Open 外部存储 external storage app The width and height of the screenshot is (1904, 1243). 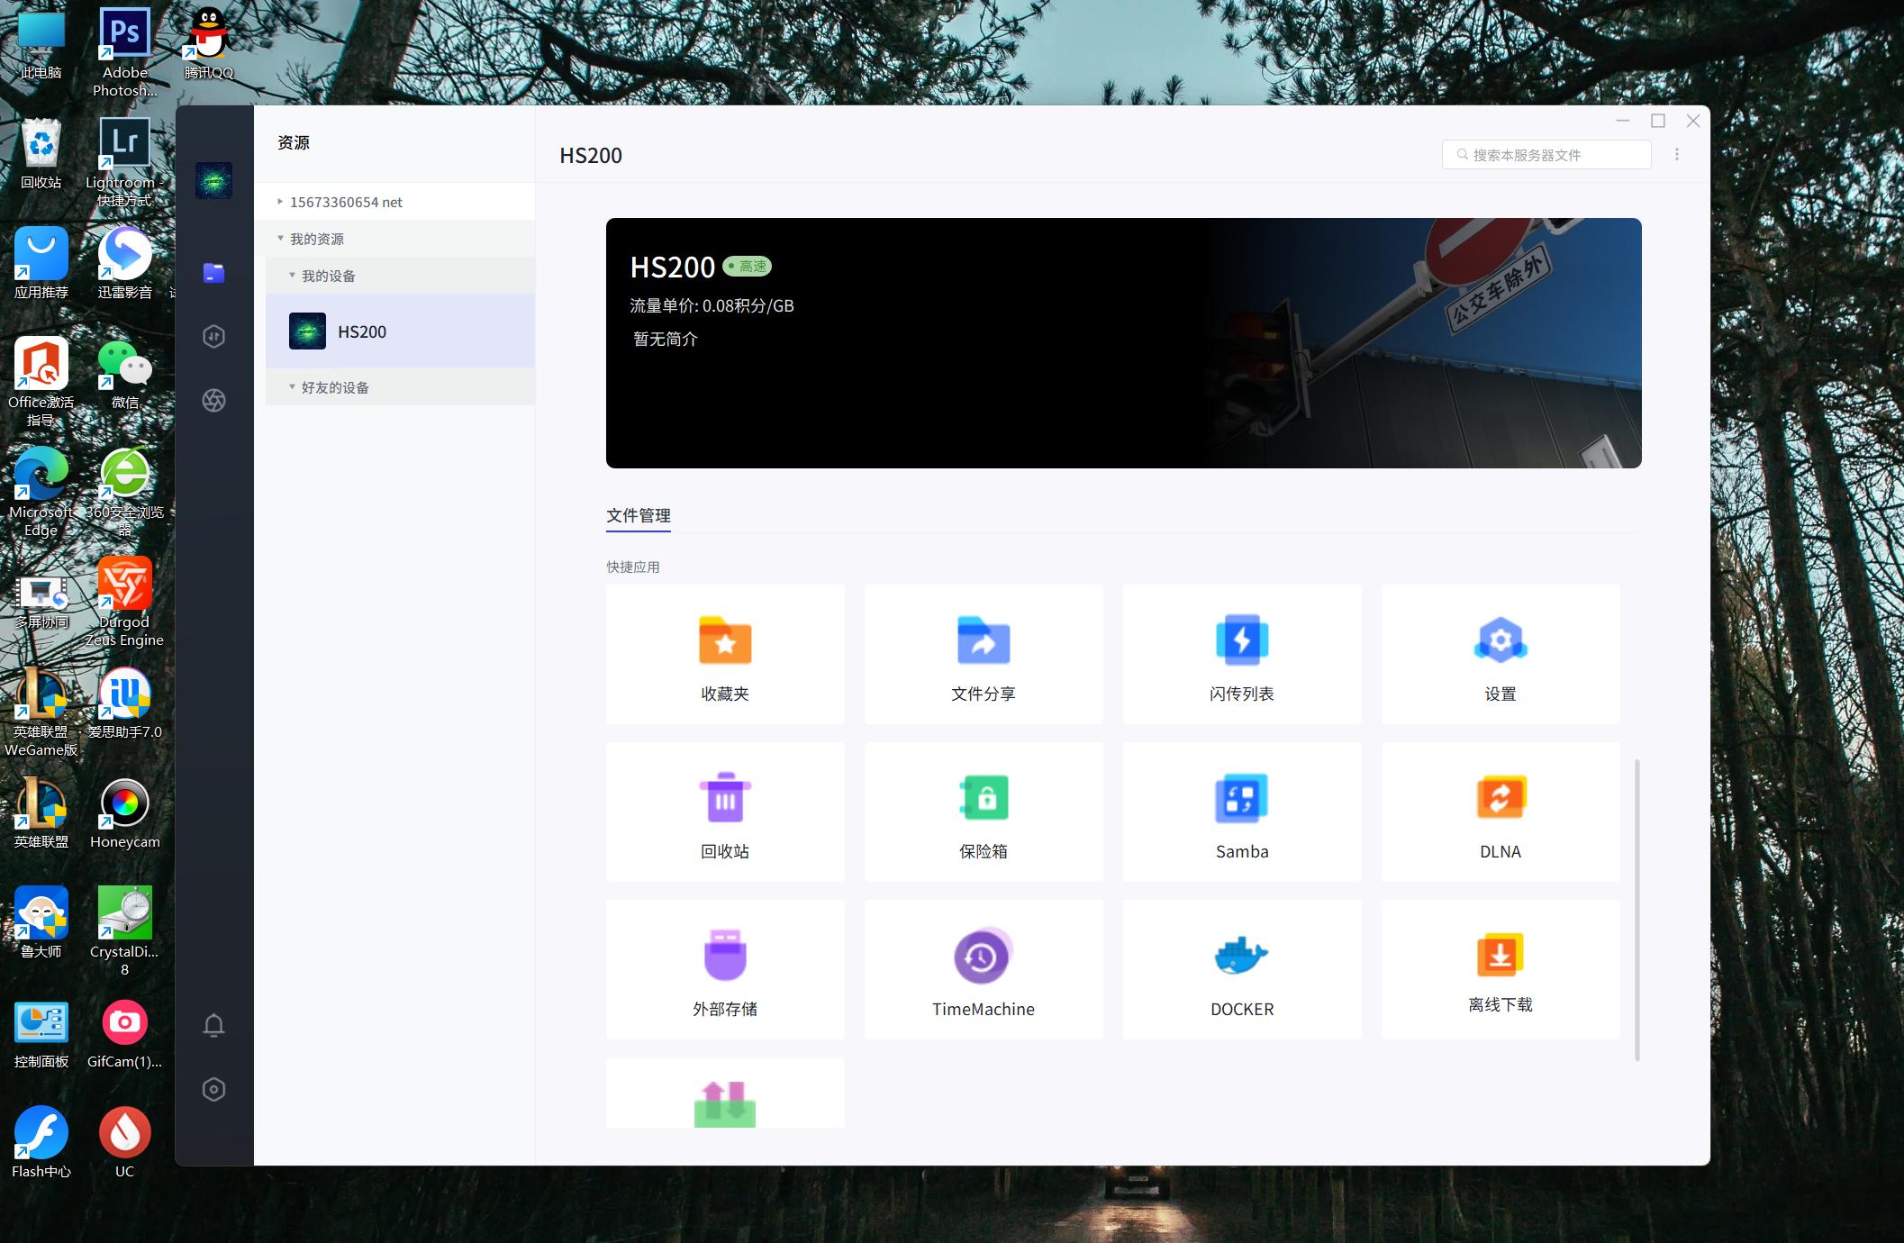(x=725, y=970)
